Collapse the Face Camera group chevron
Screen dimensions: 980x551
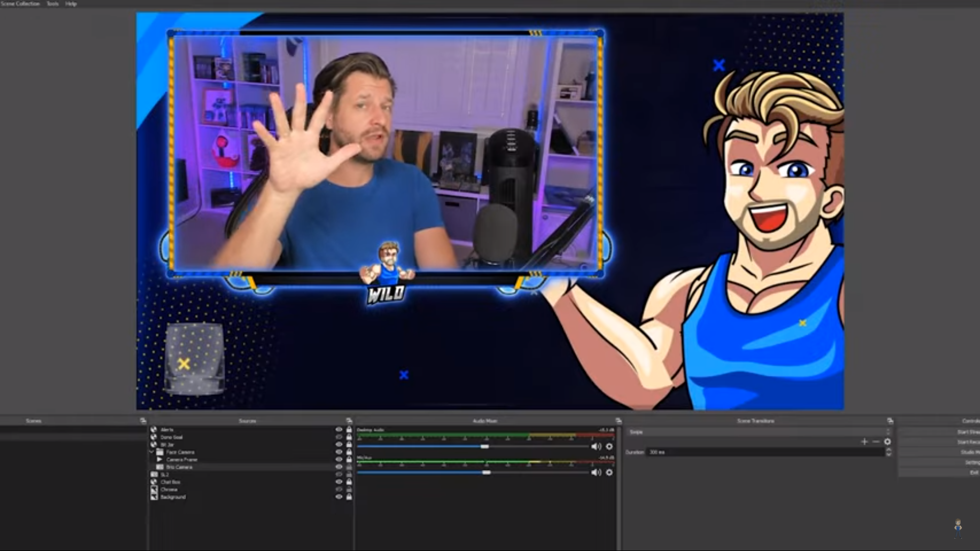pos(151,452)
